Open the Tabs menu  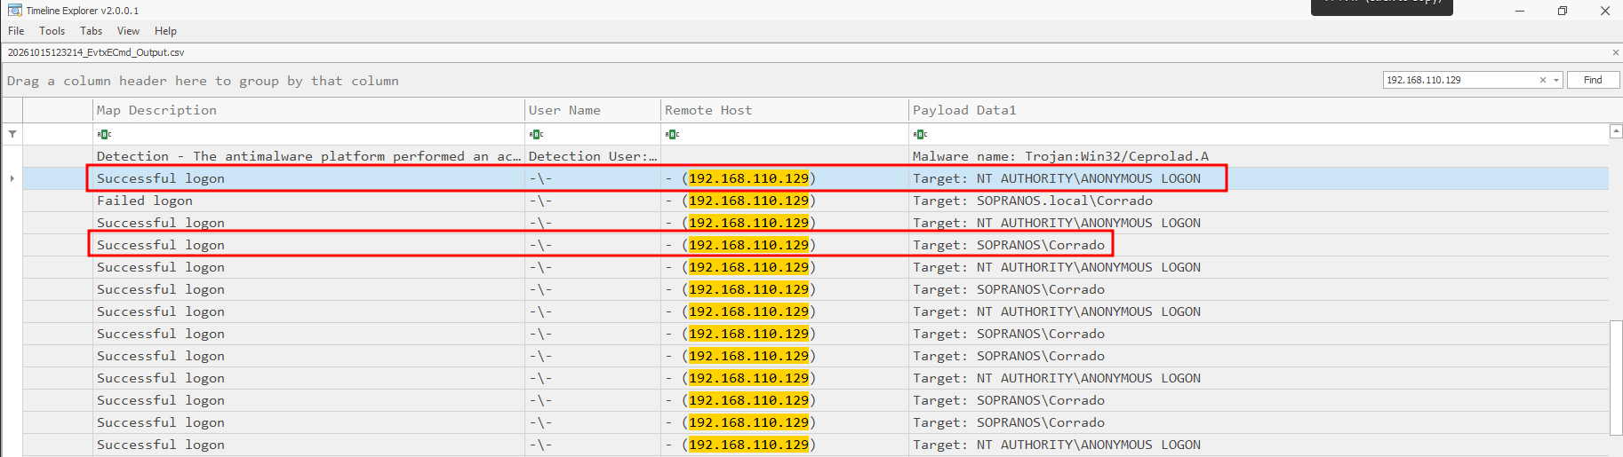[x=91, y=31]
